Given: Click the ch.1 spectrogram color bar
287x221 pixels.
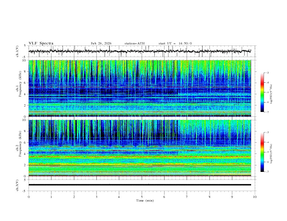Looking at the screenshot, I should [x=262, y=92].
